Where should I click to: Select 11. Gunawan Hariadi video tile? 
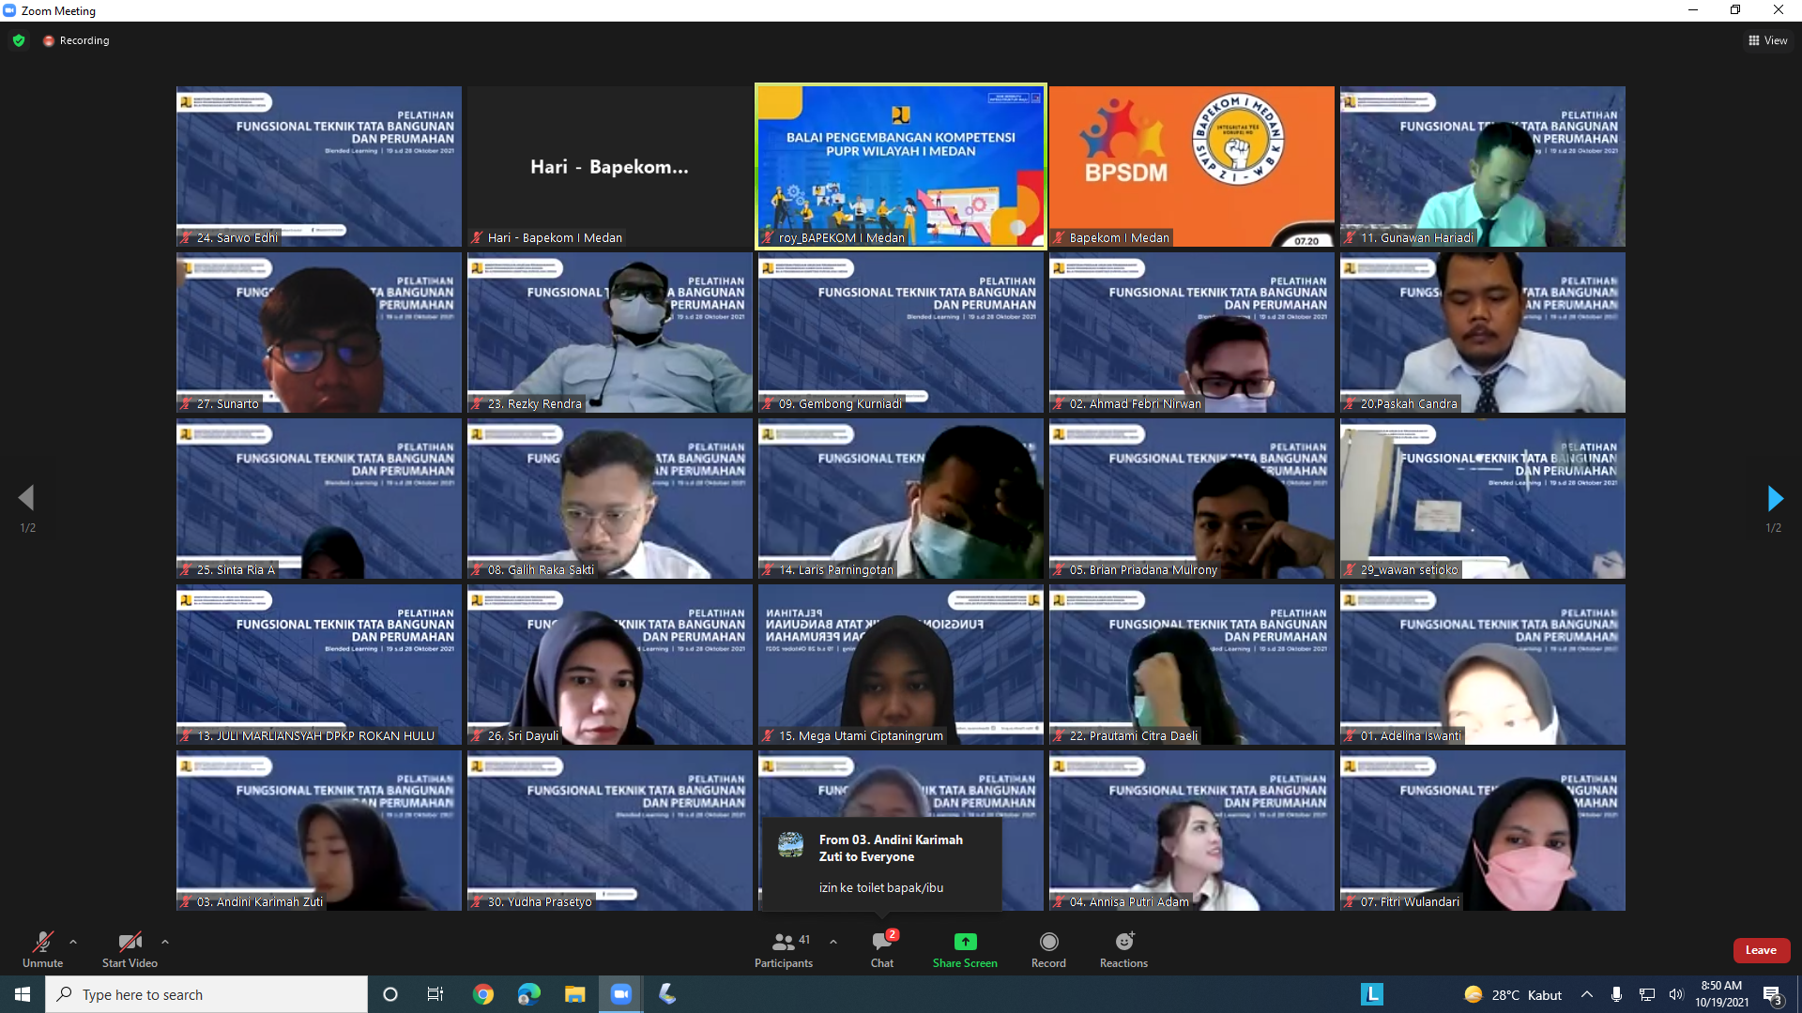click(x=1483, y=167)
